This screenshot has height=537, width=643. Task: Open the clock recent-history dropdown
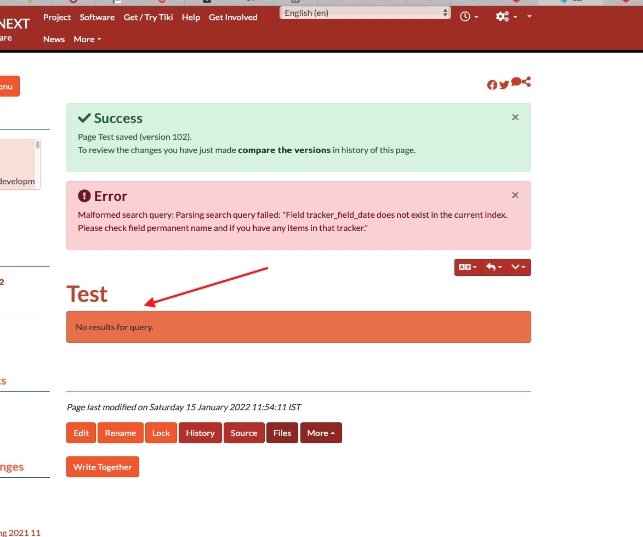click(469, 16)
